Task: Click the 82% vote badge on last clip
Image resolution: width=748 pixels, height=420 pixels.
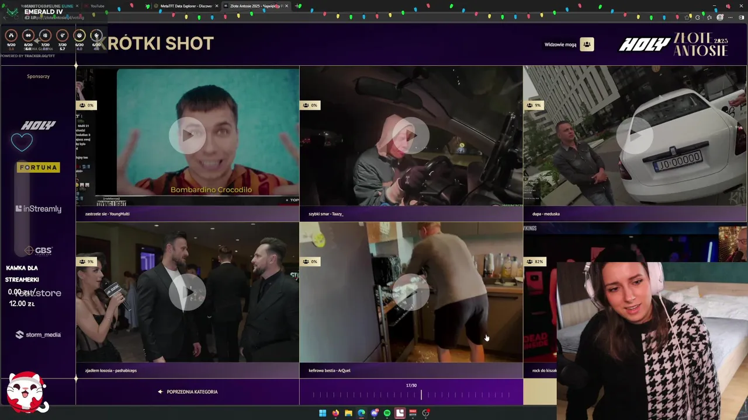Action: [x=535, y=262]
